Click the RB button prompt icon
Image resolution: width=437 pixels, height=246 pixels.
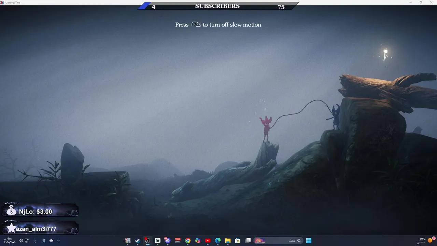click(x=196, y=24)
